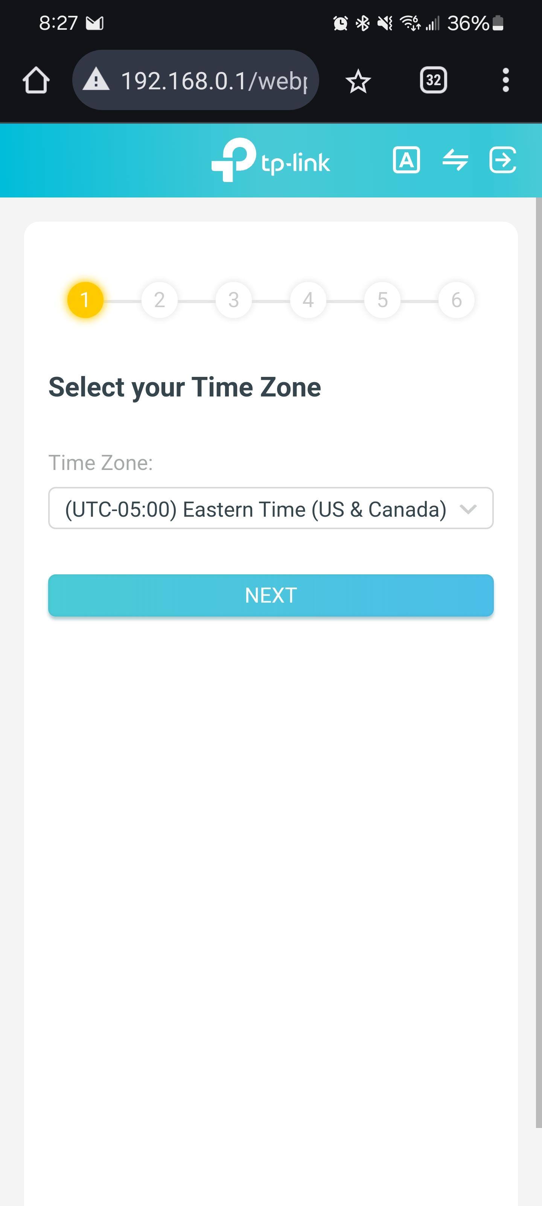Tap the mail notification icon in status bar
The height and width of the screenshot is (1206, 542).
click(x=94, y=23)
